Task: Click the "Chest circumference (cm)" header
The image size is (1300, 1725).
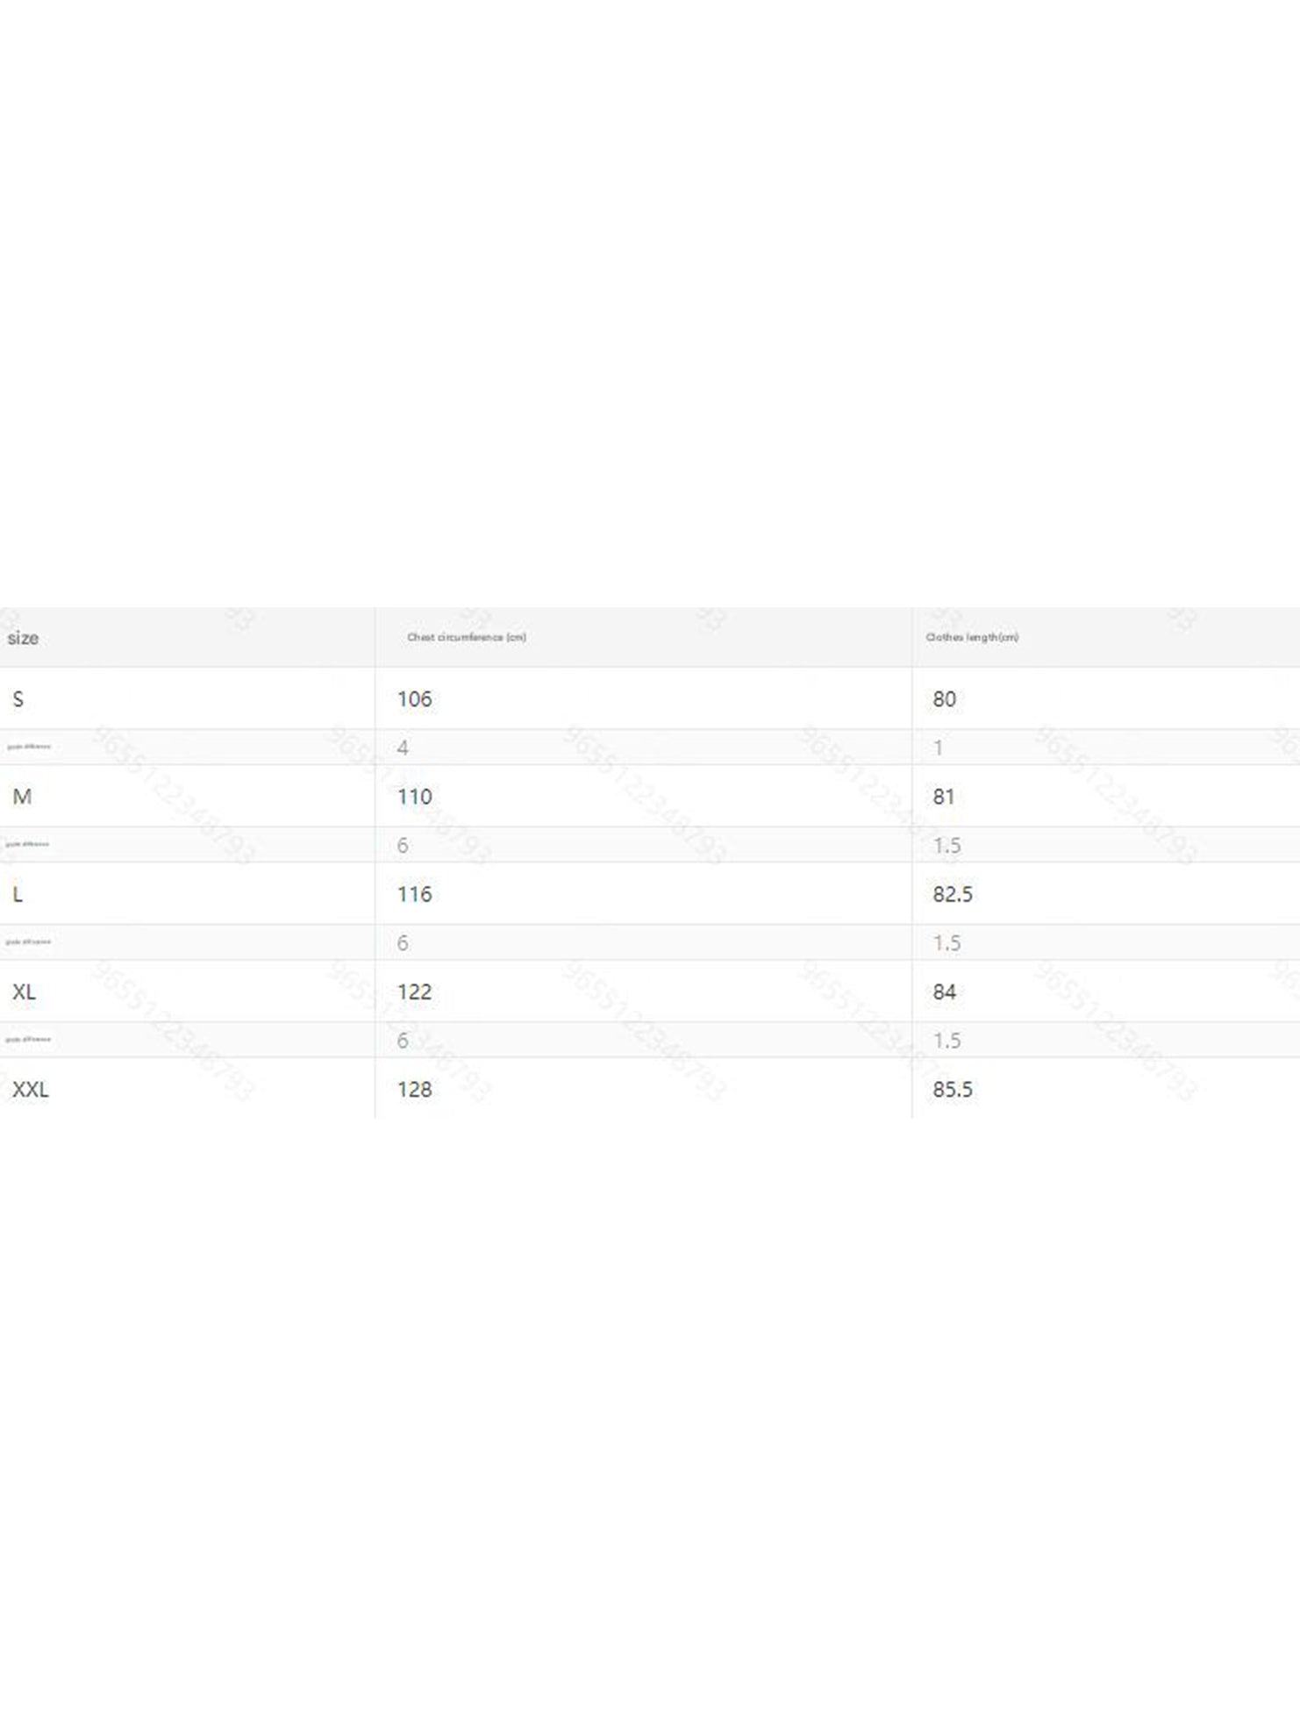Action: tap(467, 637)
